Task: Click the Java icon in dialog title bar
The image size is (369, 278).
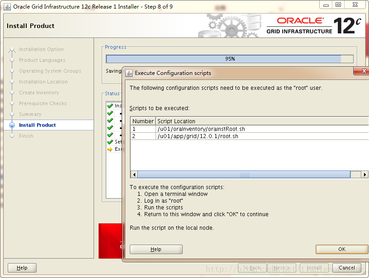Action: point(129,73)
